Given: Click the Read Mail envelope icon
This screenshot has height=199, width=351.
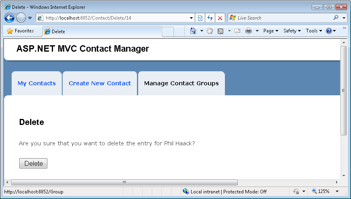Looking at the screenshot, I should [237, 31].
